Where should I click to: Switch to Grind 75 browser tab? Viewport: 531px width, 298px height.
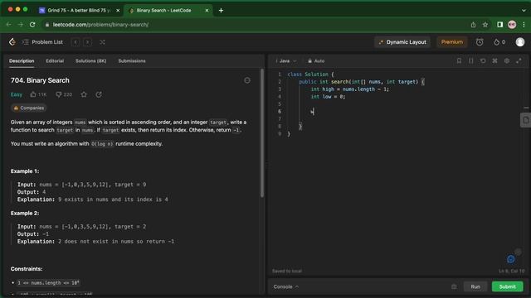[x=79, y=11]
